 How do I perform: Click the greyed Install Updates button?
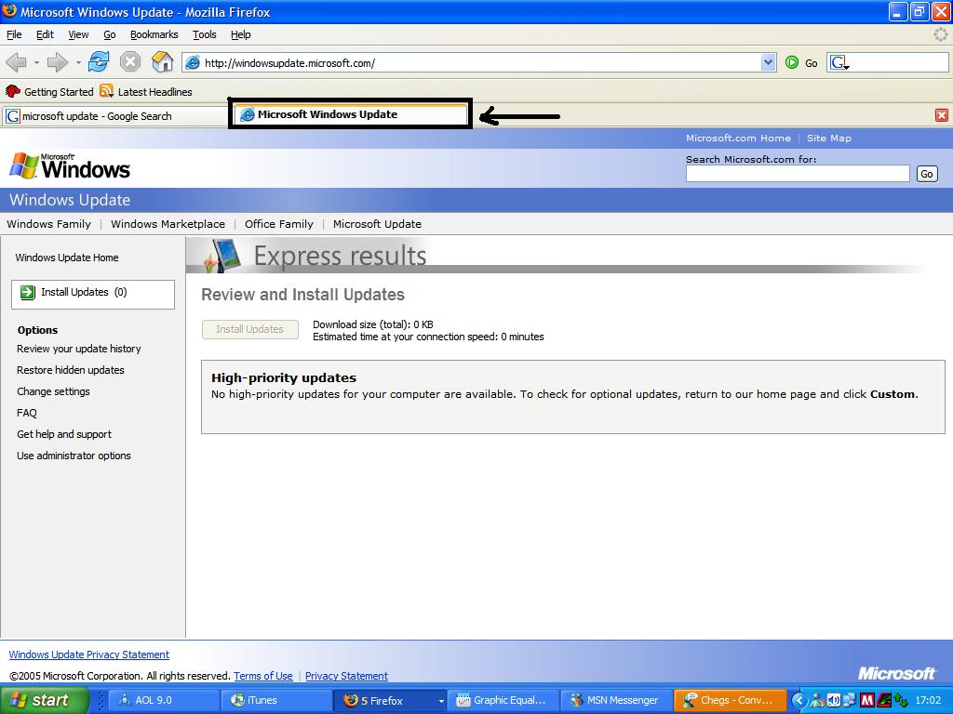(x=249, y=329)
